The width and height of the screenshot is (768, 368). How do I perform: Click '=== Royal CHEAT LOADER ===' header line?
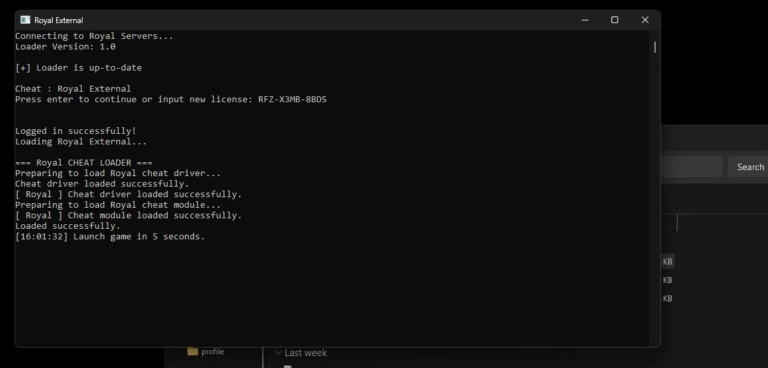coord(84,163)
